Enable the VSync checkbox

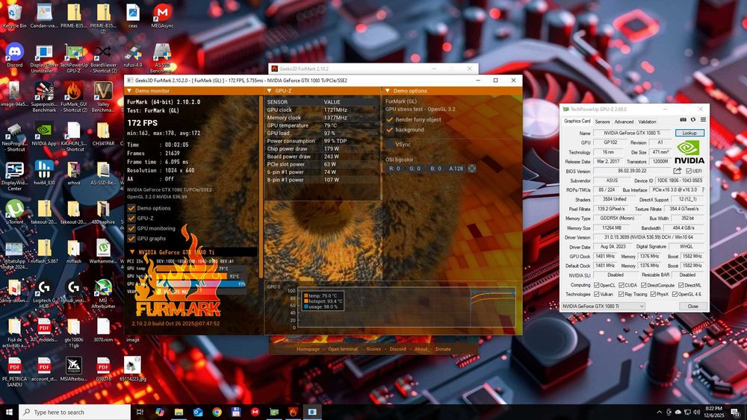point(390,144)
